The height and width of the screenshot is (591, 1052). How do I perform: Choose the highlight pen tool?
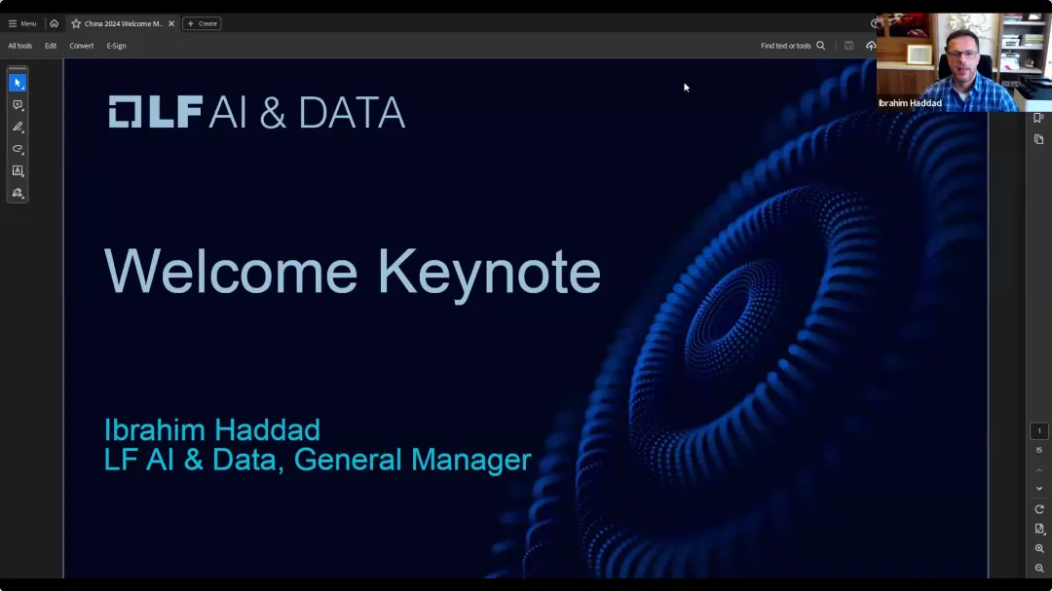(18, 127)
